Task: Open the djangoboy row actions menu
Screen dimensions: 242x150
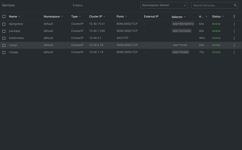Action: [234, 24]
